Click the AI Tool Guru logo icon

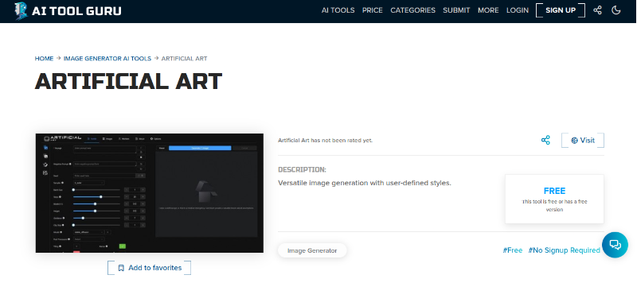(x=21, y=10)
